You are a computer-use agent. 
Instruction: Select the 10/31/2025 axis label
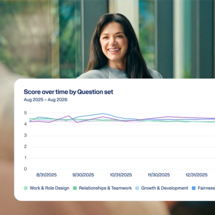(x=121, y=175)
